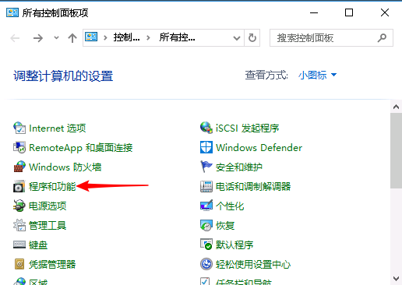Image resolution: width=402 pixels, height=285 pixels.
Task: Go to 控制... breadcrumb segment
Action: pyautogui.click(x=126, y=38)
